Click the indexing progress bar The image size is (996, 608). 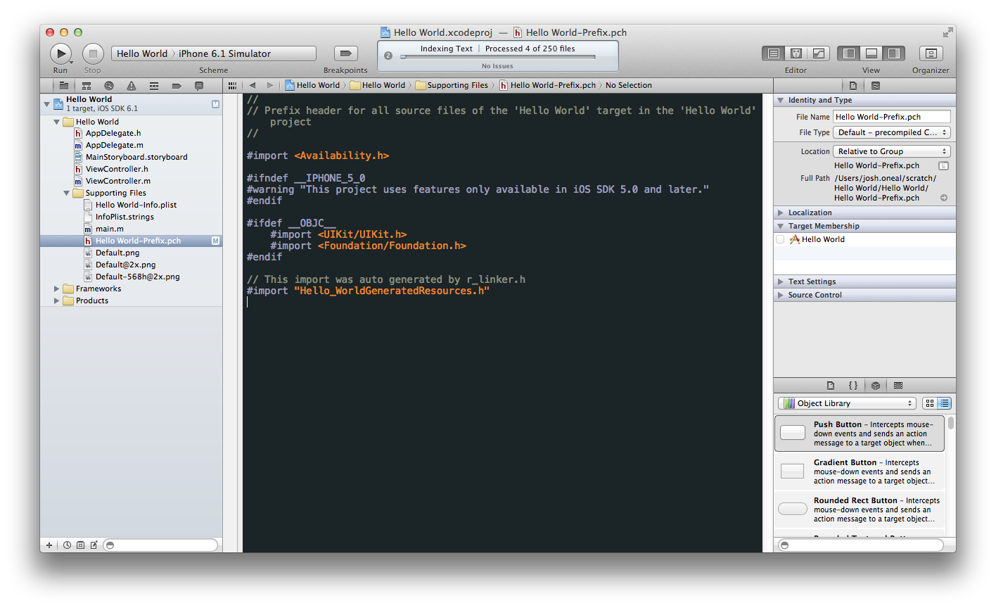point(498,57)
